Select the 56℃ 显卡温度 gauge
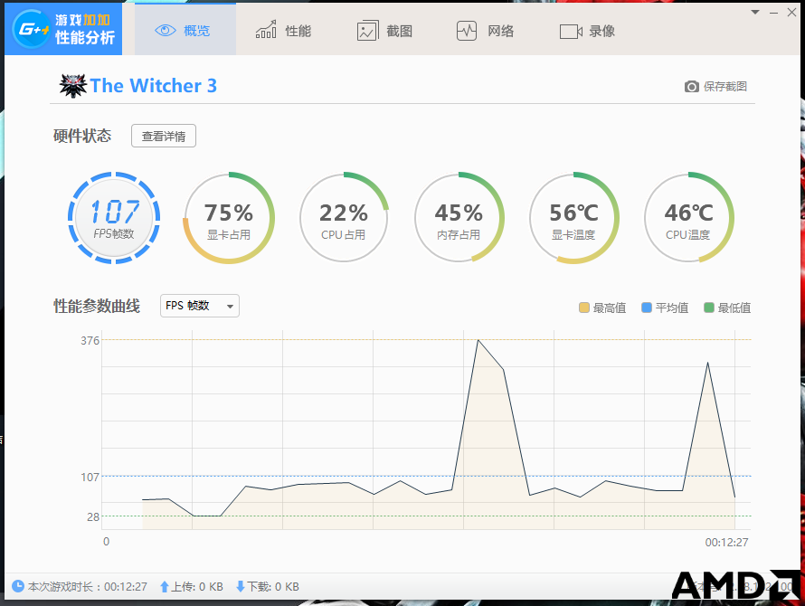The image size is (805, 606). point(574,218)
